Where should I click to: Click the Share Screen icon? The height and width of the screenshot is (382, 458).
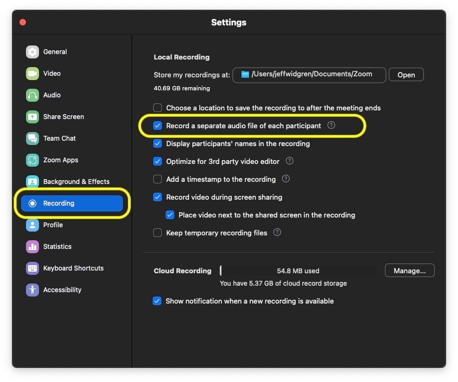(x=32, y=117)
